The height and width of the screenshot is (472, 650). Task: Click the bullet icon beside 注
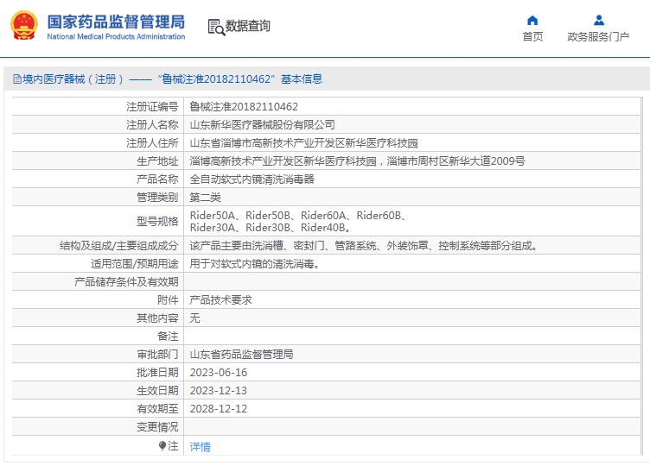(x=162, y=446)
